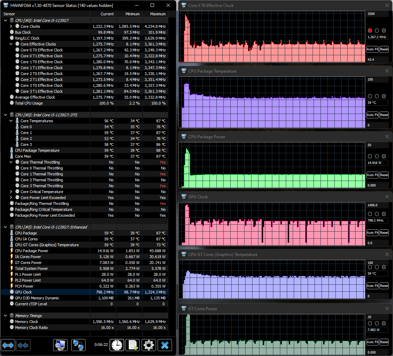Expand the Core Clocks tree row
The width and height of the screenshot is (393, 356).
coord(11,26)
